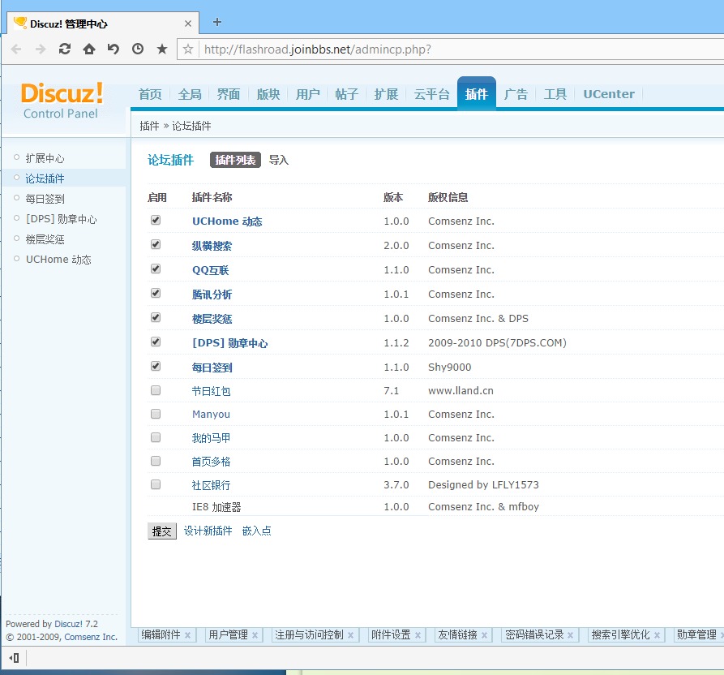Check the 社区银行 plugin checkbox
Screen dimensions: 724x675
[x=156, y=484]
